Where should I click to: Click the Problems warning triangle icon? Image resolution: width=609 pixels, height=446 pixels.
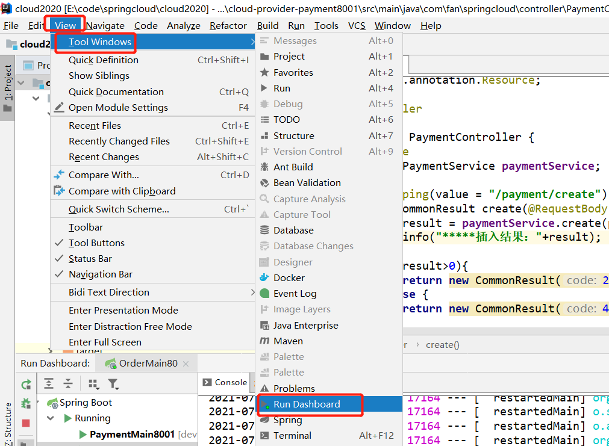coord(264,388)
